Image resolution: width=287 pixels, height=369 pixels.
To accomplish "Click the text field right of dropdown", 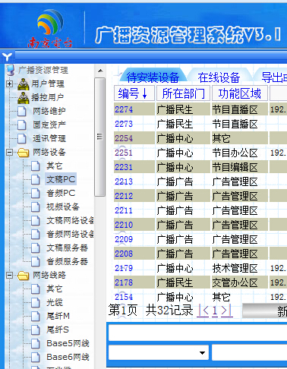I will click(x=249, y=352).
